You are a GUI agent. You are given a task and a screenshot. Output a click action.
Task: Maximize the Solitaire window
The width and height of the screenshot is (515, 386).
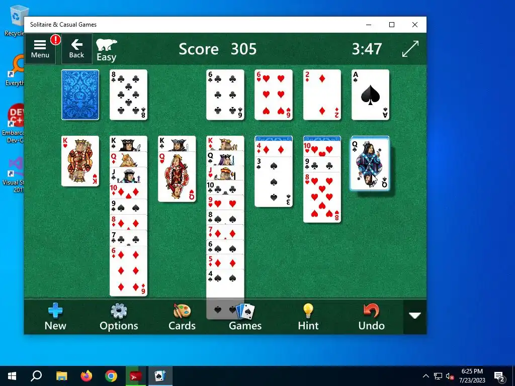click(x=391, y=25)
